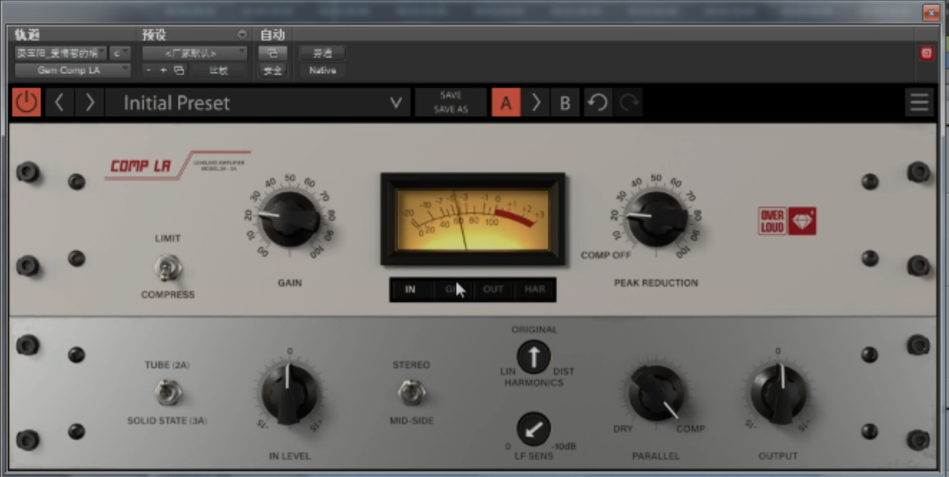
Task: Click the Overloud logo badge
Action: [x=787, y=221]
